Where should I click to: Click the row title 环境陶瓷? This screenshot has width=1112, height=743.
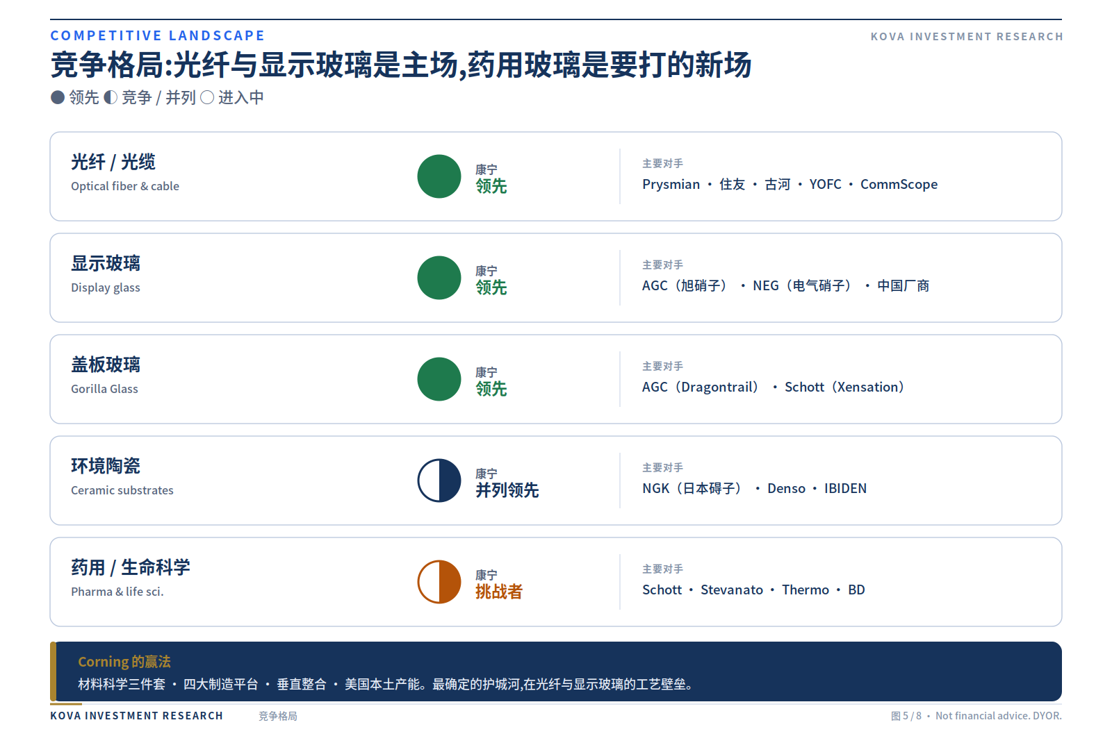[106, 466]
